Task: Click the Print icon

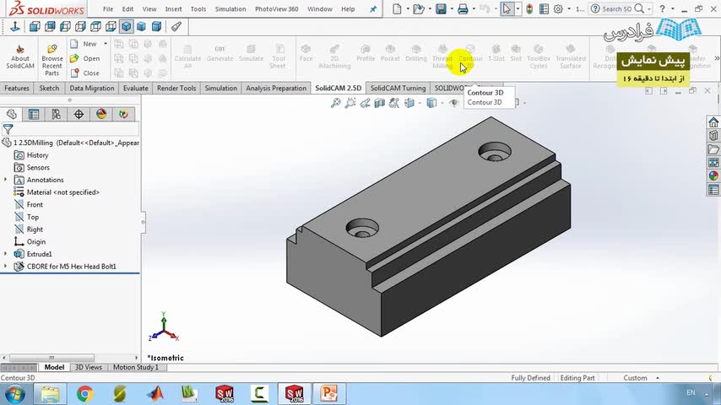Action: [x=463, y=8]
